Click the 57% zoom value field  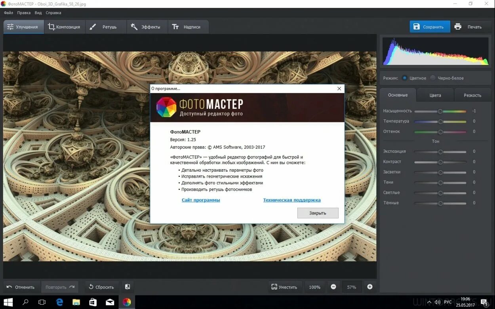[x=352, y=287]
